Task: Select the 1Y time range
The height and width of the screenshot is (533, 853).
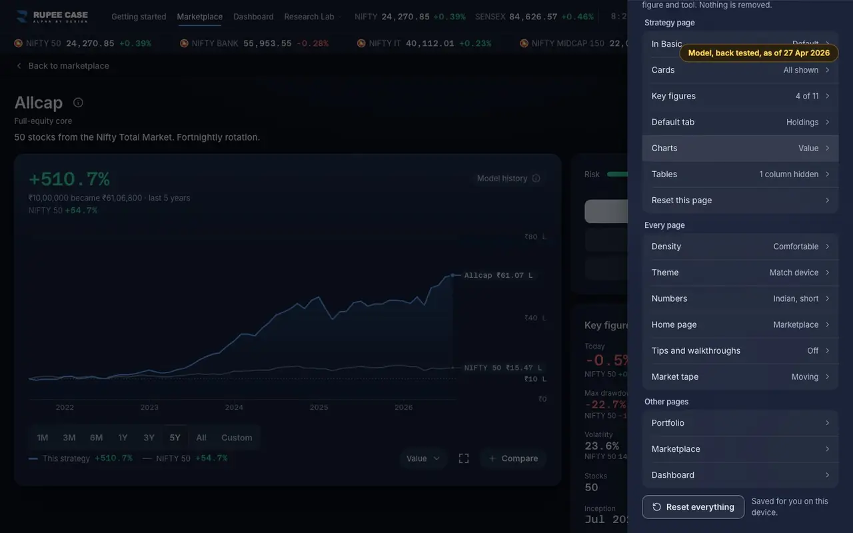Action: [x=123, y=438]
